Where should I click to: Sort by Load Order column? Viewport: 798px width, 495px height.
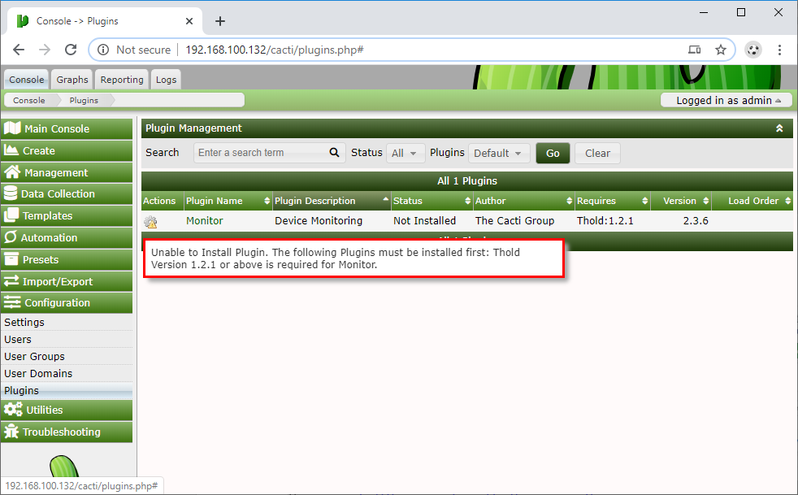(x=752, y=201)
